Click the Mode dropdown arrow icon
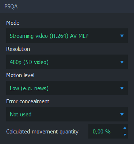The width and height of the screenshot is (134, 144). point(122,36)
